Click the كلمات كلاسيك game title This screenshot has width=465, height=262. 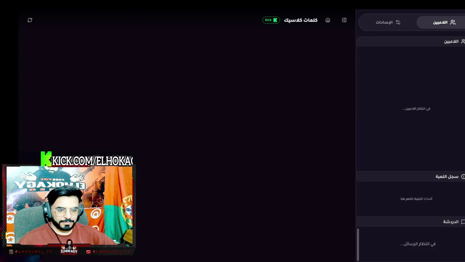tap(300, 20)
